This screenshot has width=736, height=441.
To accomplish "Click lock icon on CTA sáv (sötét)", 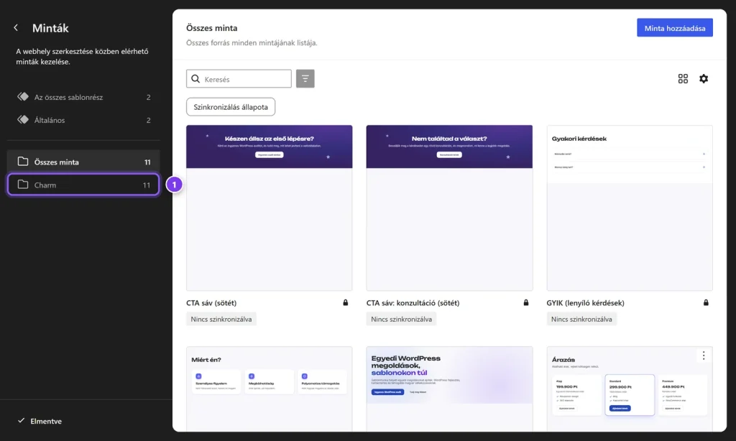I will (x=346, y=302).
